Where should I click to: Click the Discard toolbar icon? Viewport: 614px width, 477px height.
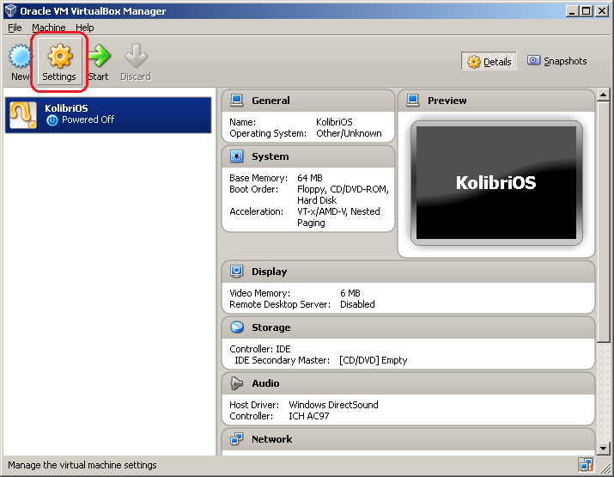(135, 58)
